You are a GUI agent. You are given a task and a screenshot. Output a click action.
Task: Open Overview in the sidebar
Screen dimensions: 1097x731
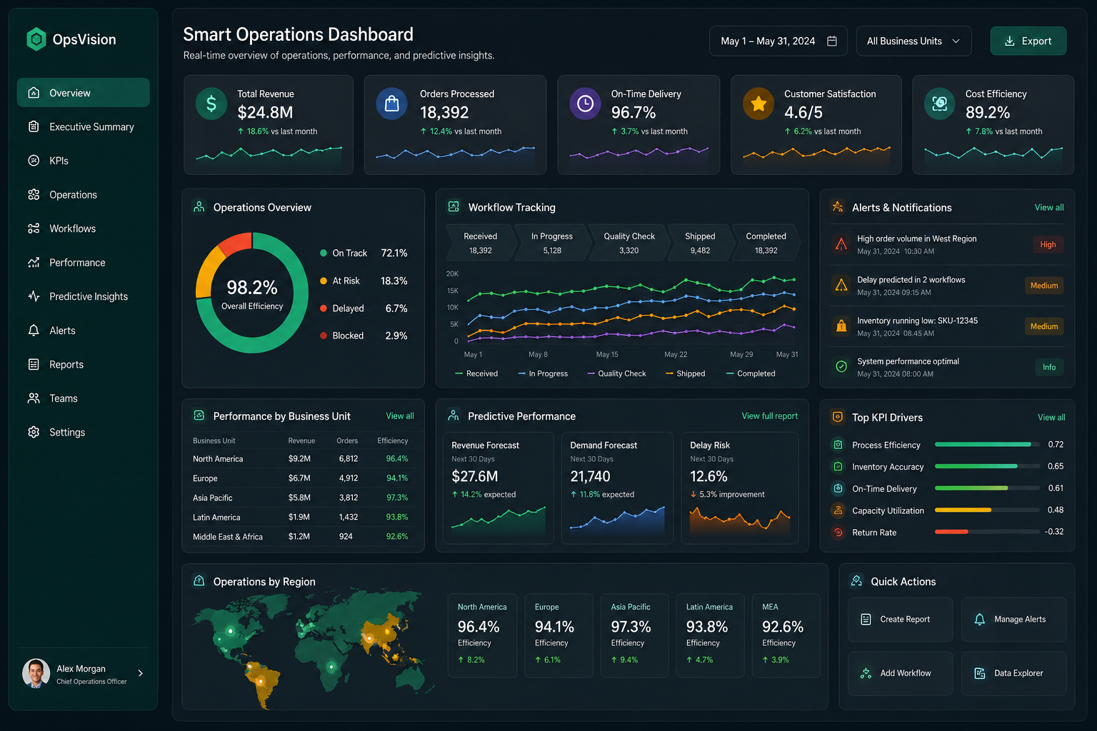pyautogui.click(x=83, y=93)
